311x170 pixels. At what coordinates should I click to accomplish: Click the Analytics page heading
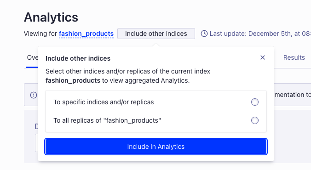[51, 17]
